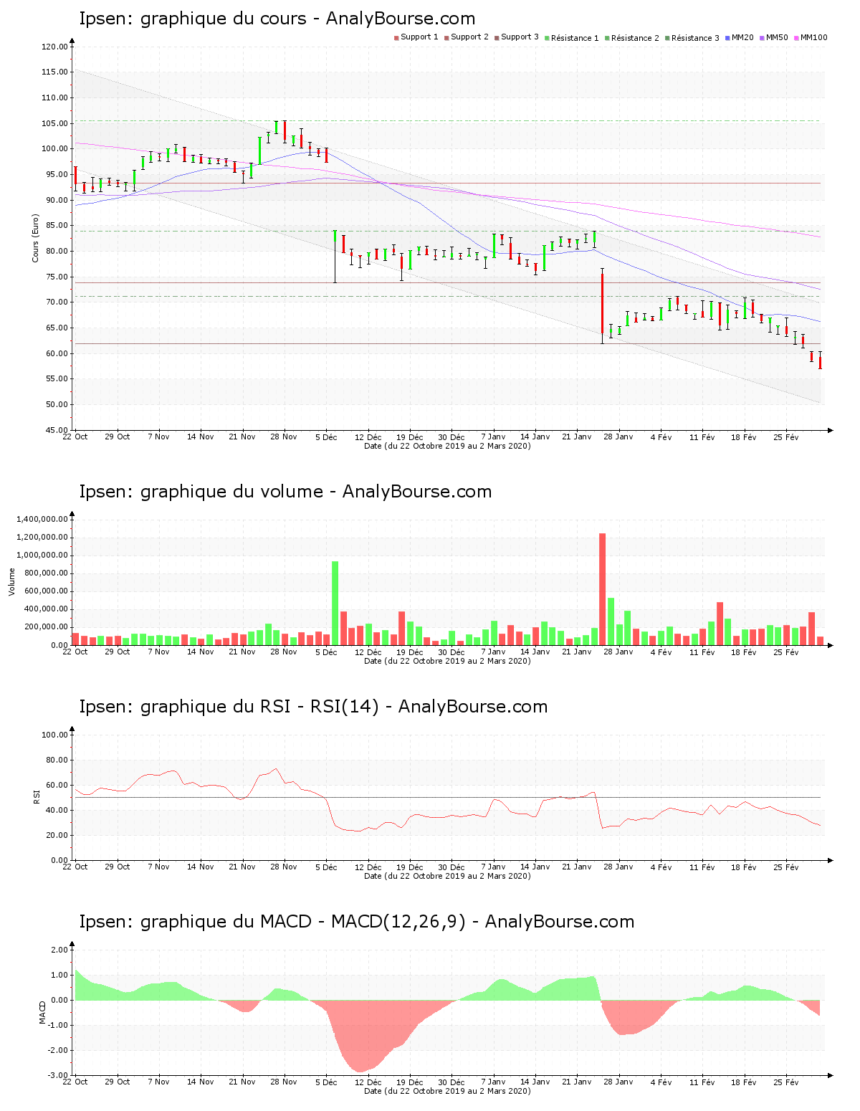Click the 1,400,000.00 volume axis value
Screen dimensions: 860x1111
[42, 519]
